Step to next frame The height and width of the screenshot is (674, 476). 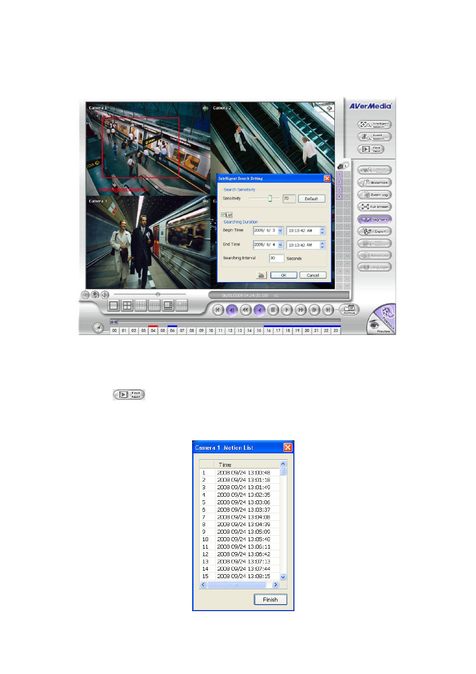pyautogui.click(x=314, y=310)
